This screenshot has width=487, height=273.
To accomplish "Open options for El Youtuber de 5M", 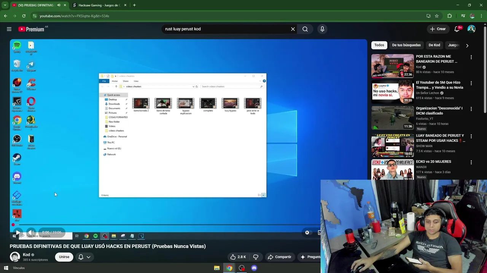I will (471, 83).
